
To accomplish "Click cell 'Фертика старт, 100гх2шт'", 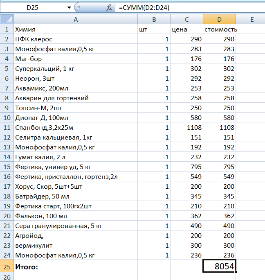I will click(x=76, y=206).
